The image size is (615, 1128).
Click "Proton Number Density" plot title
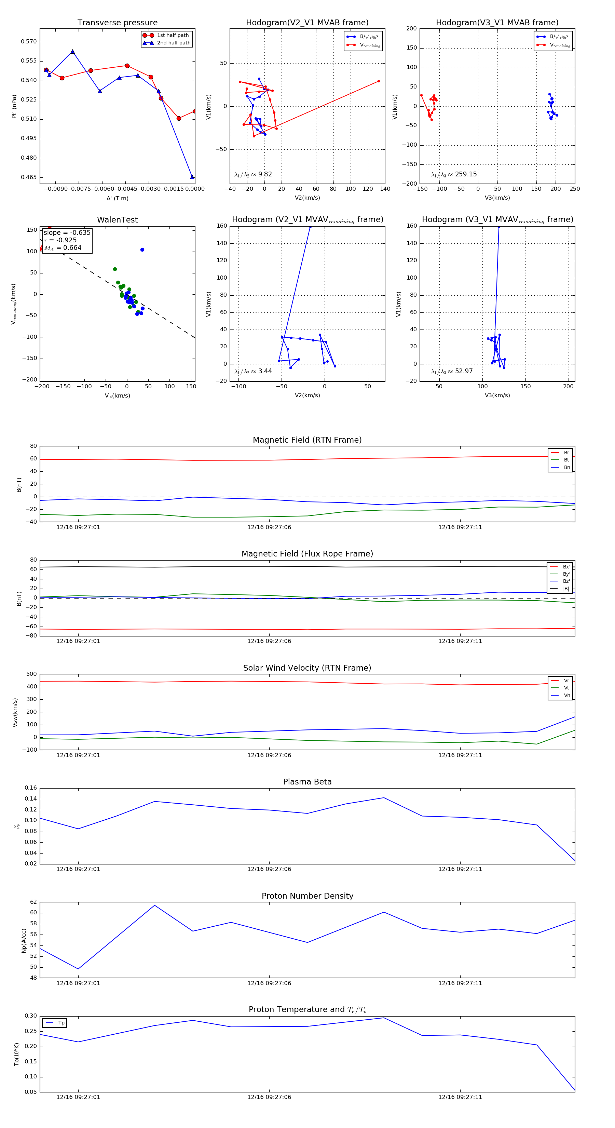307,896
